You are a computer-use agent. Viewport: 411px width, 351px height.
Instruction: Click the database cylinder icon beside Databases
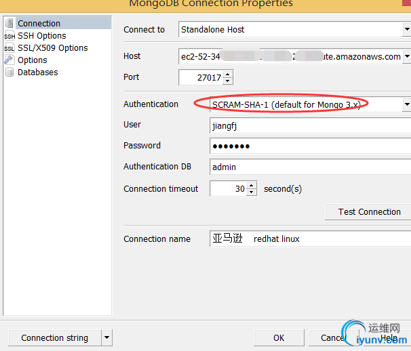[9, 73]
